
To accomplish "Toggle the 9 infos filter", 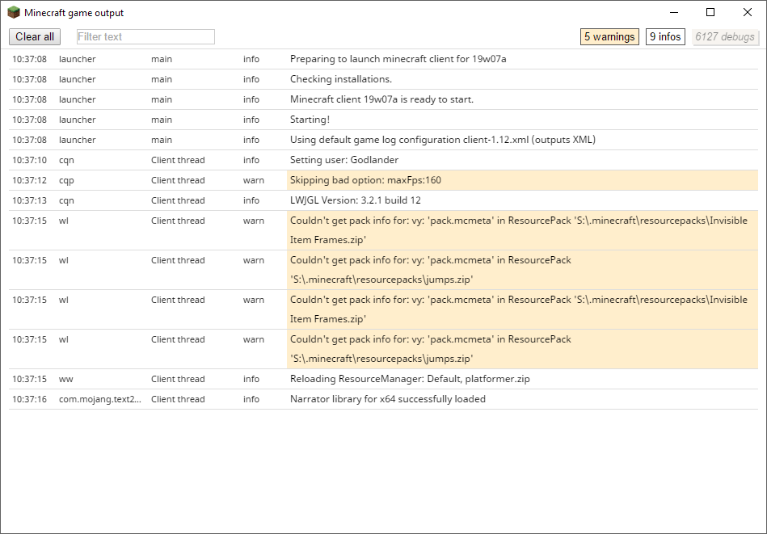I will [665, 36].
